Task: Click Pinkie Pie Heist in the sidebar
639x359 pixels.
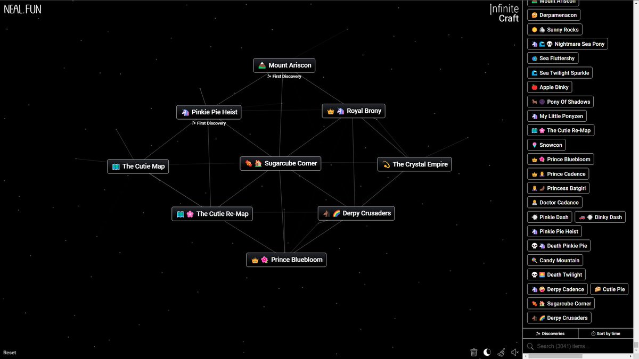Action: 554,231
